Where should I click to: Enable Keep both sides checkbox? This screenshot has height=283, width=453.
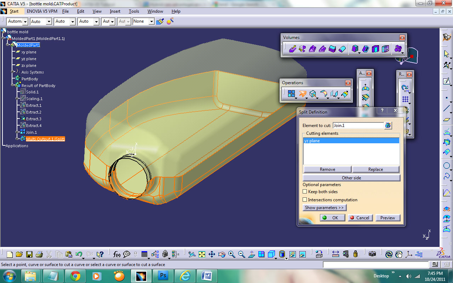click(305, 191)
